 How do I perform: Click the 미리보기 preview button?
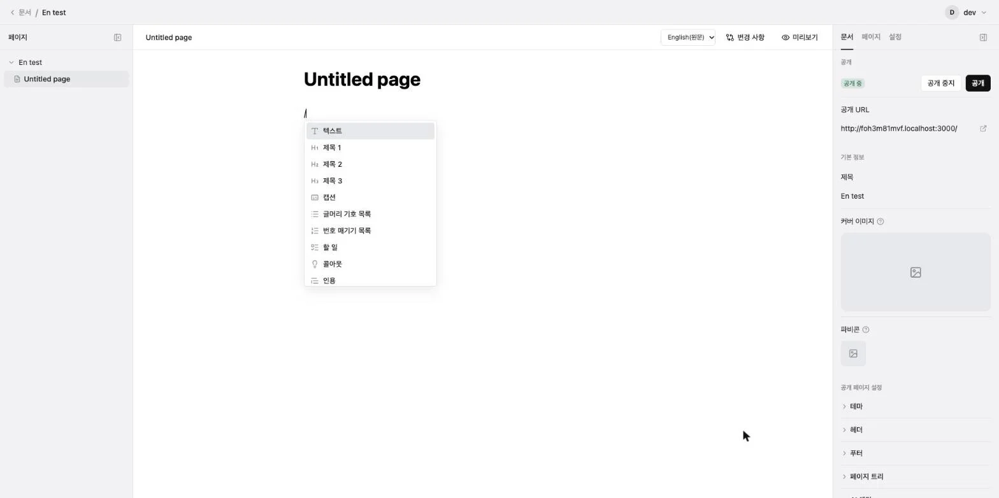click(x=800, y=38)
